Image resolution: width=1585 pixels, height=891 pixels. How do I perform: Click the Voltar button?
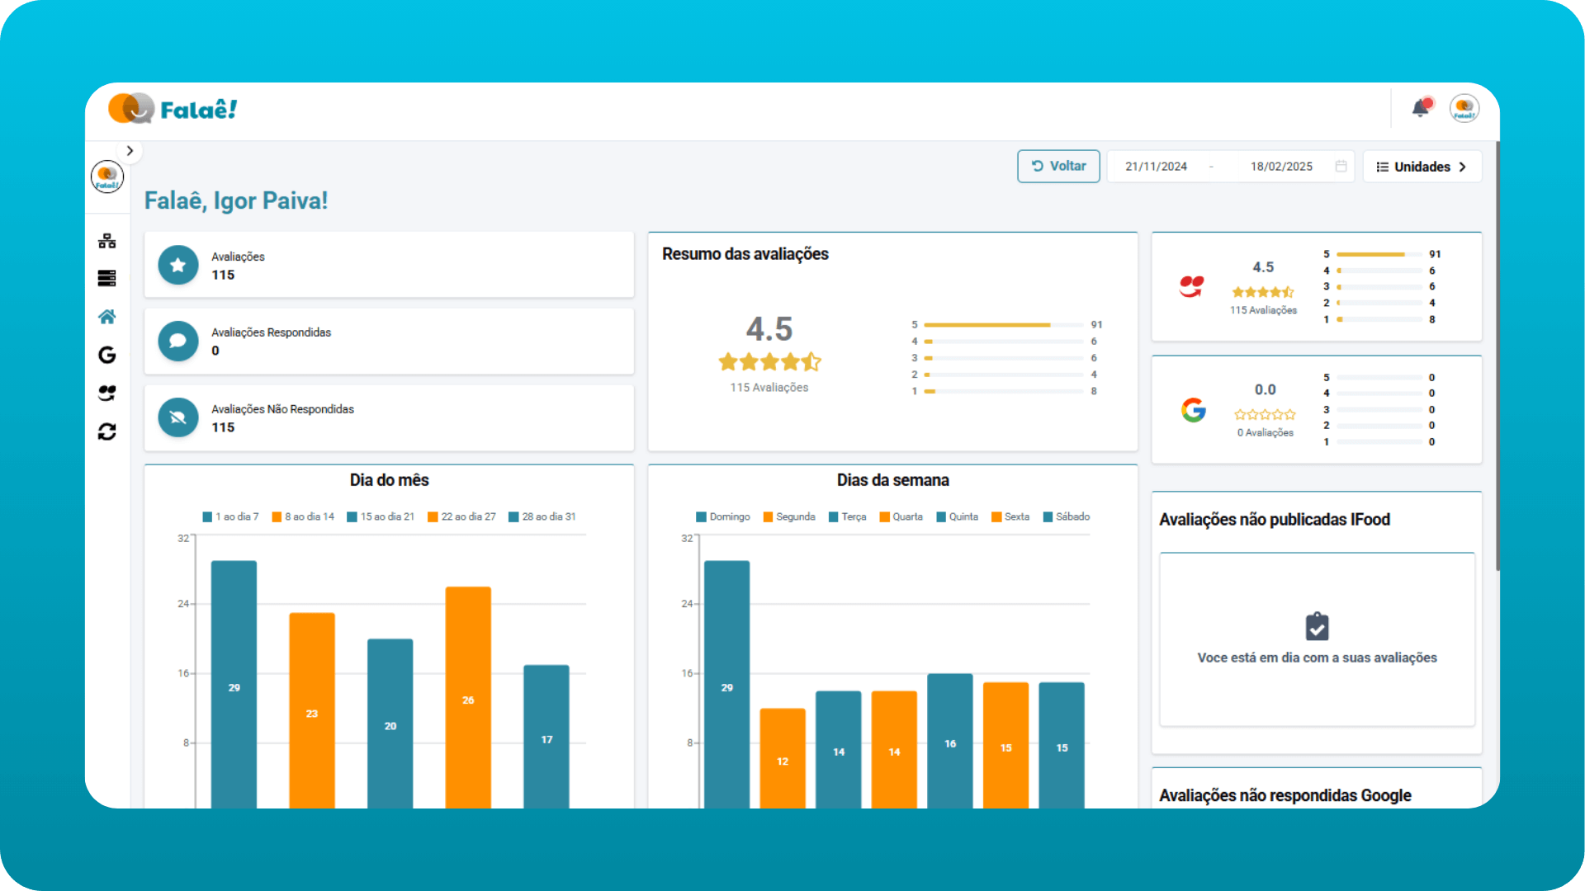(x=1058, y=167)
